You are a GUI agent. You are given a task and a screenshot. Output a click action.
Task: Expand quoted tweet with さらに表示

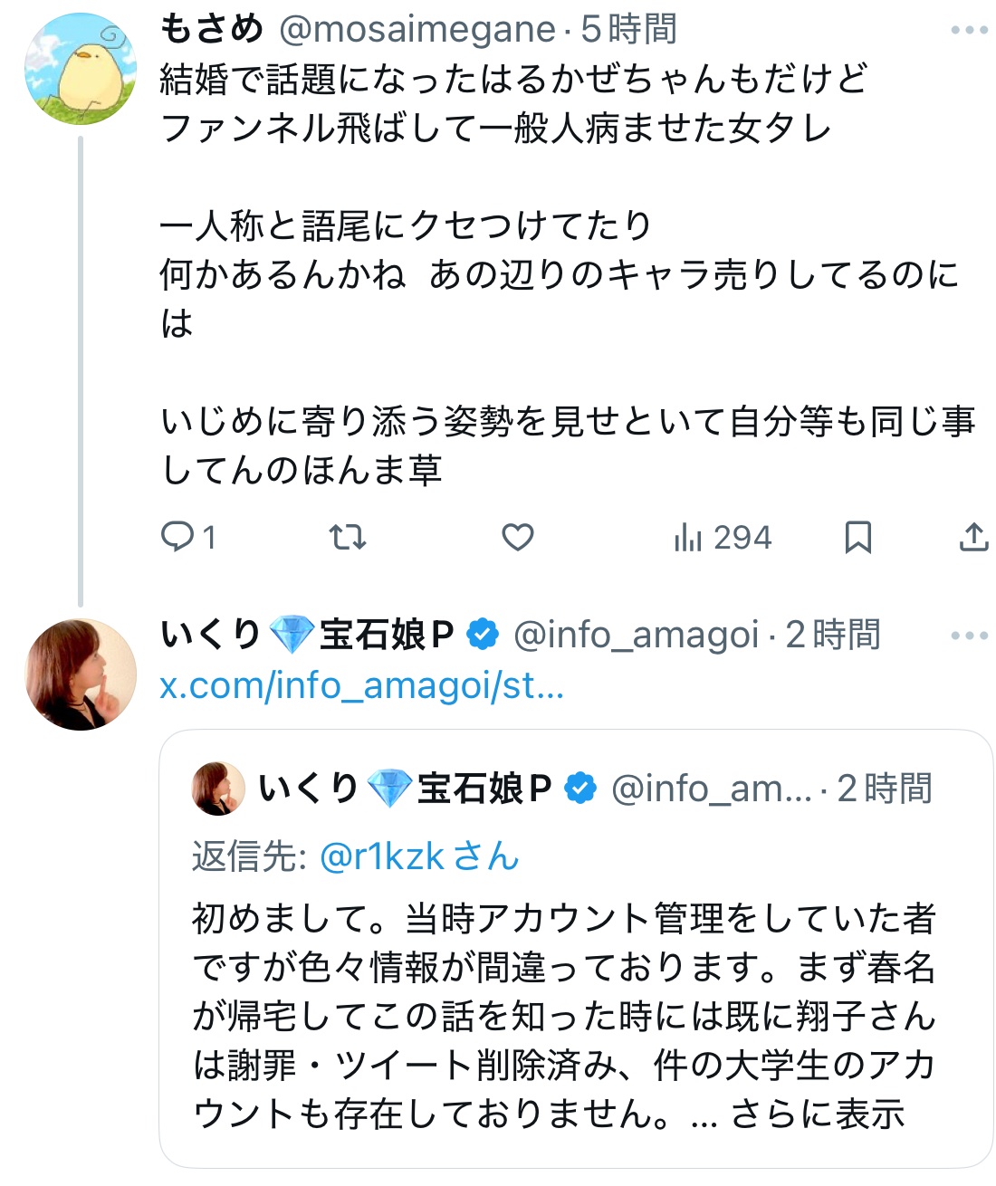(817, 1114)
